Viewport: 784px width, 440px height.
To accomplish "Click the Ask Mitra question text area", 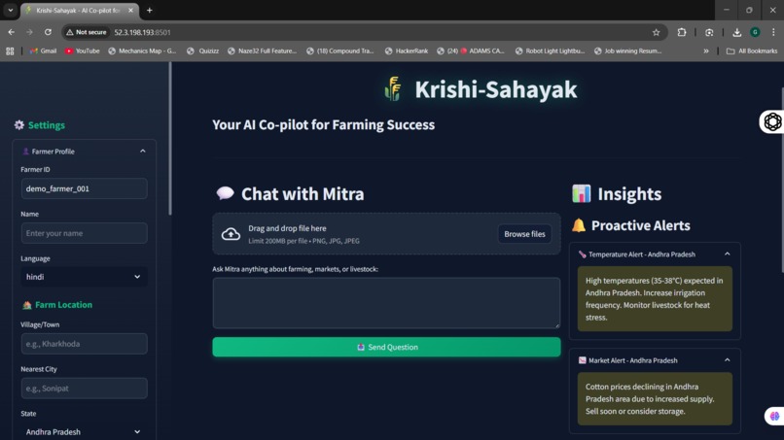I will point(386,303).
